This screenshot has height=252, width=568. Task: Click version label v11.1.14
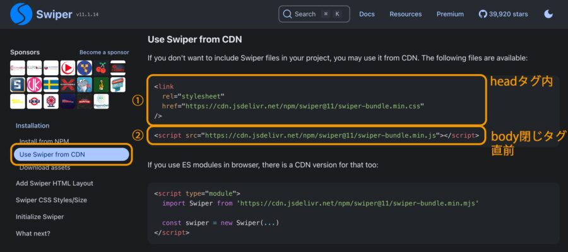87,15
